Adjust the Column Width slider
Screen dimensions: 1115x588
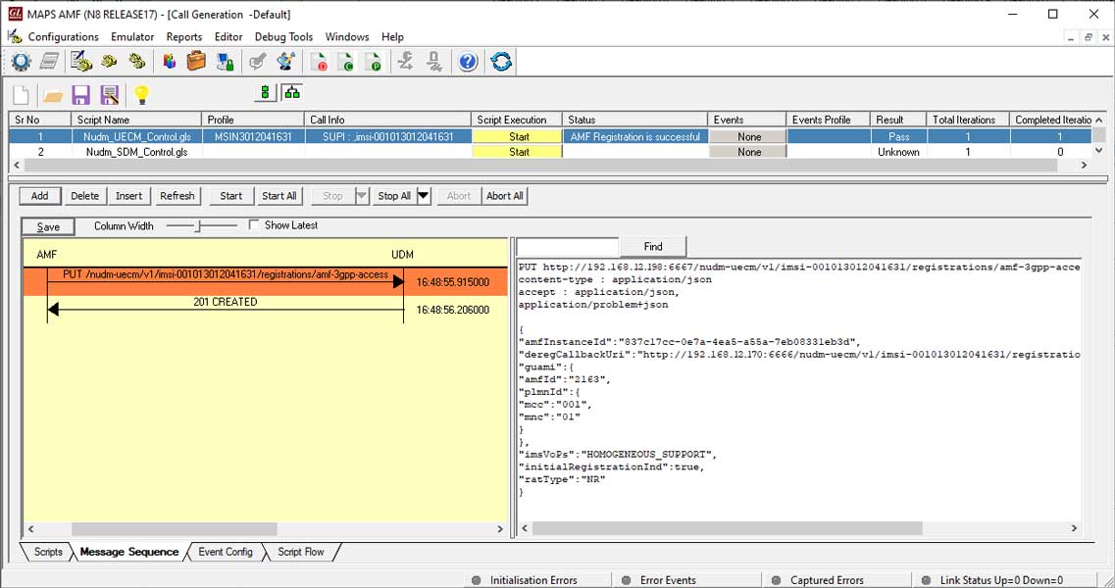coord(199,225)
